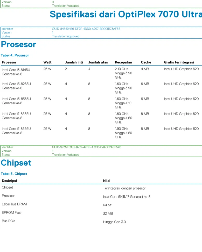Click the 'Kecepatan' column header
Screen dimensions: 202x252
click(123, 62)
